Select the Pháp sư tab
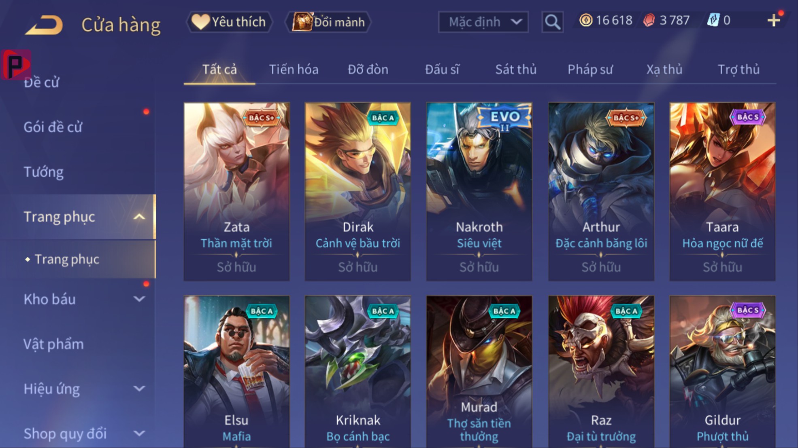 [x=590, y=70]
